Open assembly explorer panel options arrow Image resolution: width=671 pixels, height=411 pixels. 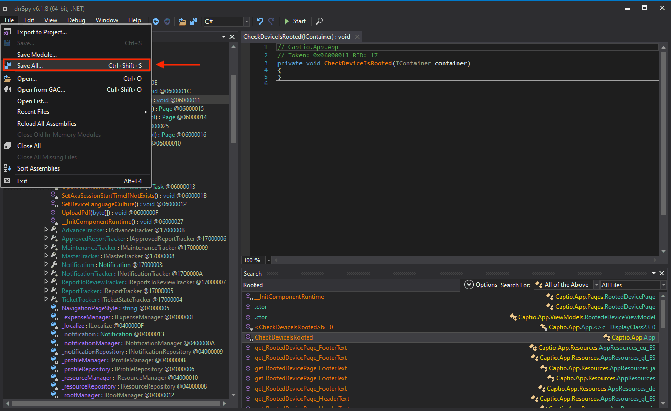tap(224, 37)
